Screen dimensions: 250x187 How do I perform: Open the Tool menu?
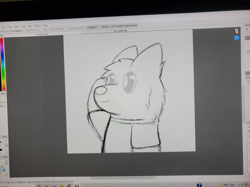[30, 26]
